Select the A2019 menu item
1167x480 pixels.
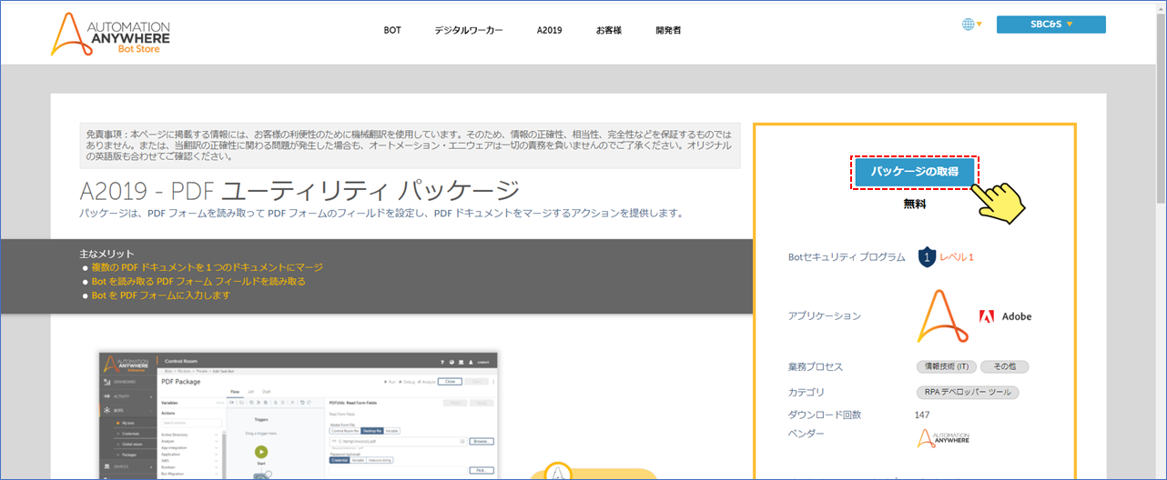(549, 30)
